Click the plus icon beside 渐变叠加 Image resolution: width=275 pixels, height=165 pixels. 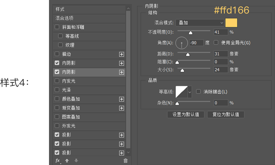121,108
